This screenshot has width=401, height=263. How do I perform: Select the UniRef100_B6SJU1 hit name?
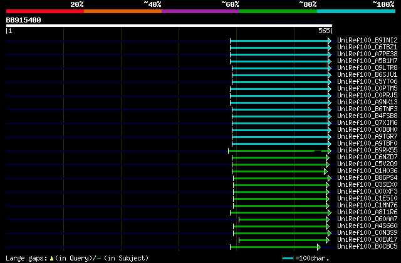(367, 75)
